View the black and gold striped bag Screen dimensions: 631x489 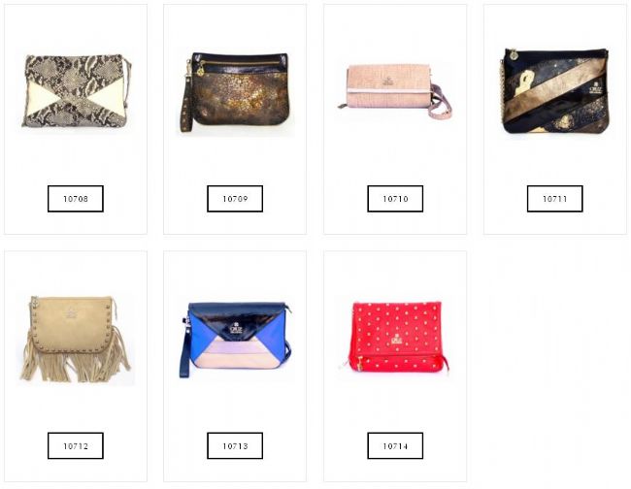pyautogui.click(x=555, y=91)
